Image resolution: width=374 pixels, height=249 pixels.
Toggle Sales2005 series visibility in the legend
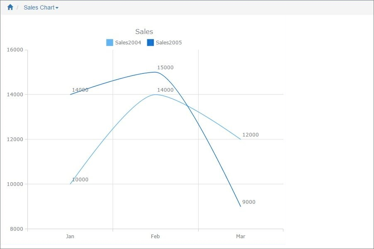167,42
